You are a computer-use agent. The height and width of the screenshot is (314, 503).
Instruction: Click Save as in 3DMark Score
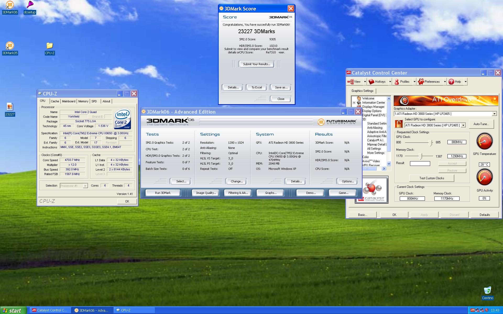click(281, 87)
